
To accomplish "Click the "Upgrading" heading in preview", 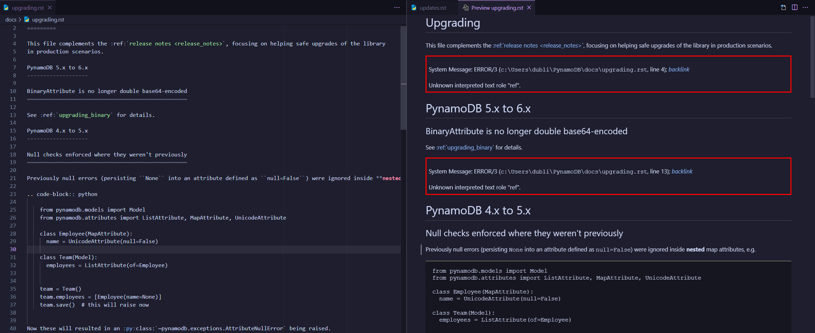I will click(x=453, y=23).
